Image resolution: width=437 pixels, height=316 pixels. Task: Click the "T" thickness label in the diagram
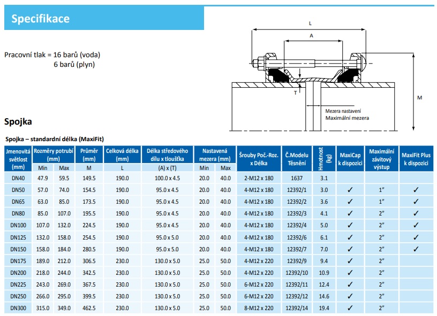coord(295,93)
